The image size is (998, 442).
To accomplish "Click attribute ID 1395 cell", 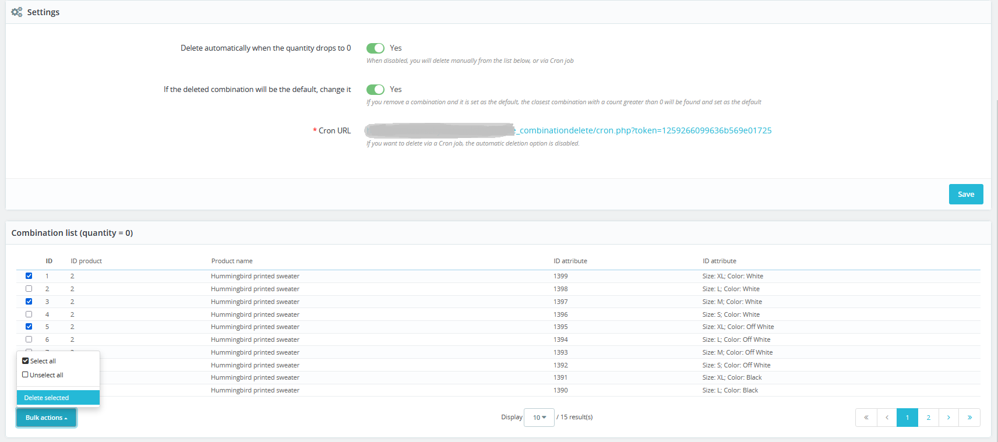I will tap(560, 327).
